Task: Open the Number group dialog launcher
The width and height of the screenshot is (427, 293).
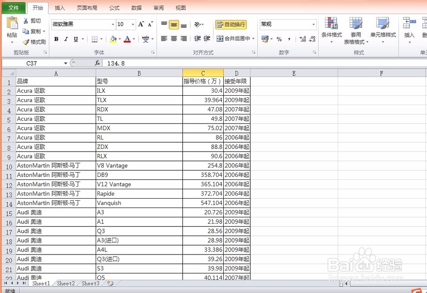Action: click(x=314, y=52)
